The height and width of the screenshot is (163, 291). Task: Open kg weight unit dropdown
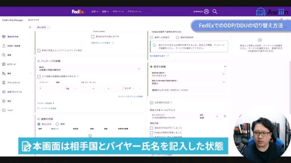click(71, 88)
